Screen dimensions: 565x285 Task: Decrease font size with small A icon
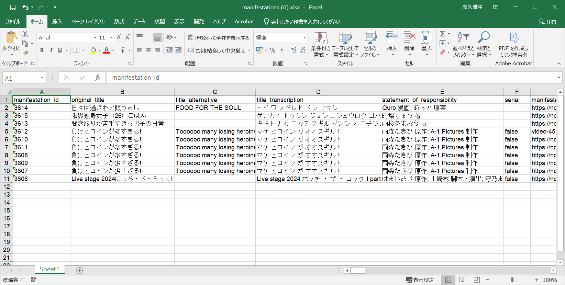point(128,37)
